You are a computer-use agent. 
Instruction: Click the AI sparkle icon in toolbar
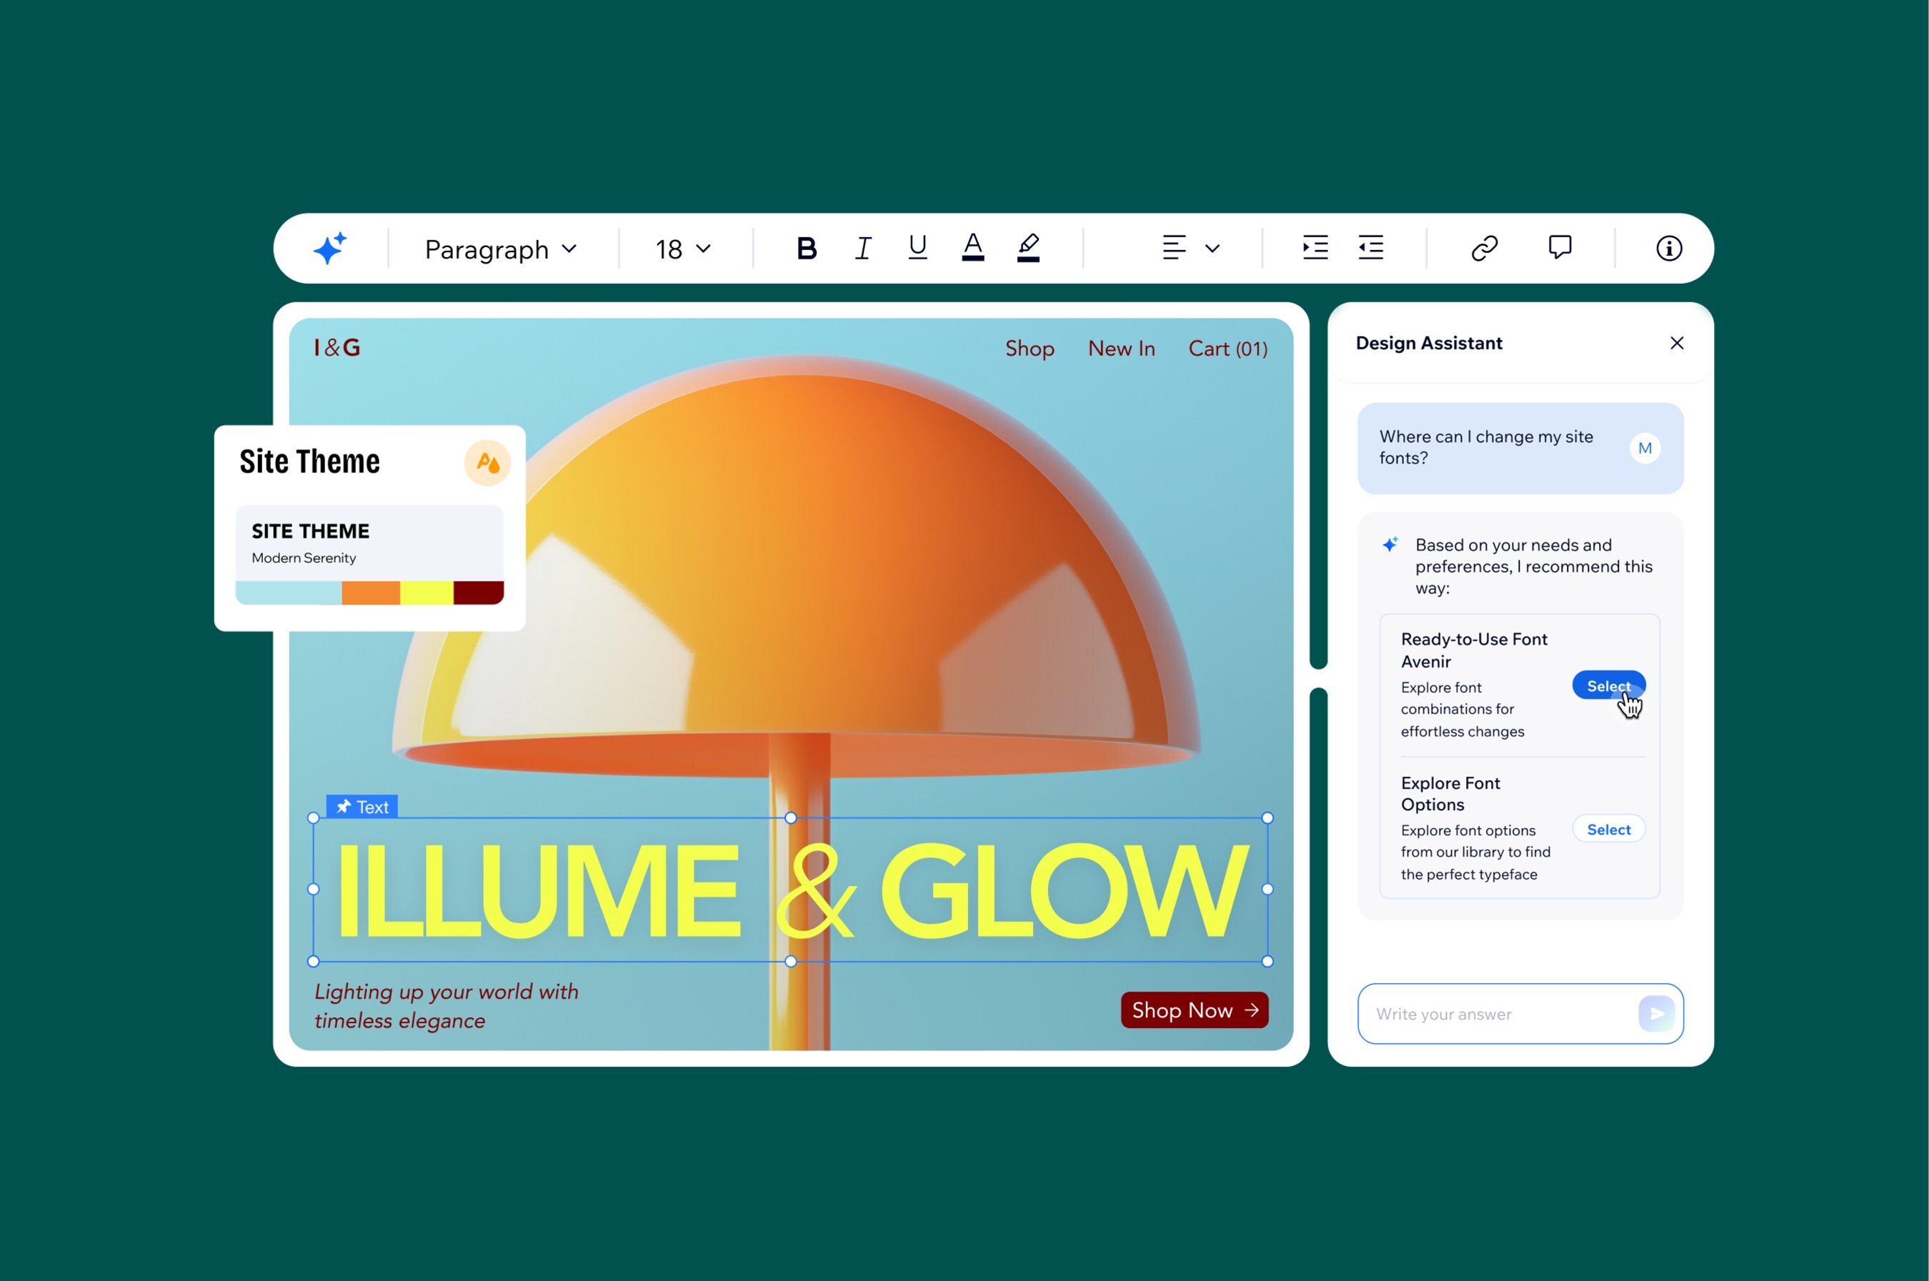click(330, 247)
